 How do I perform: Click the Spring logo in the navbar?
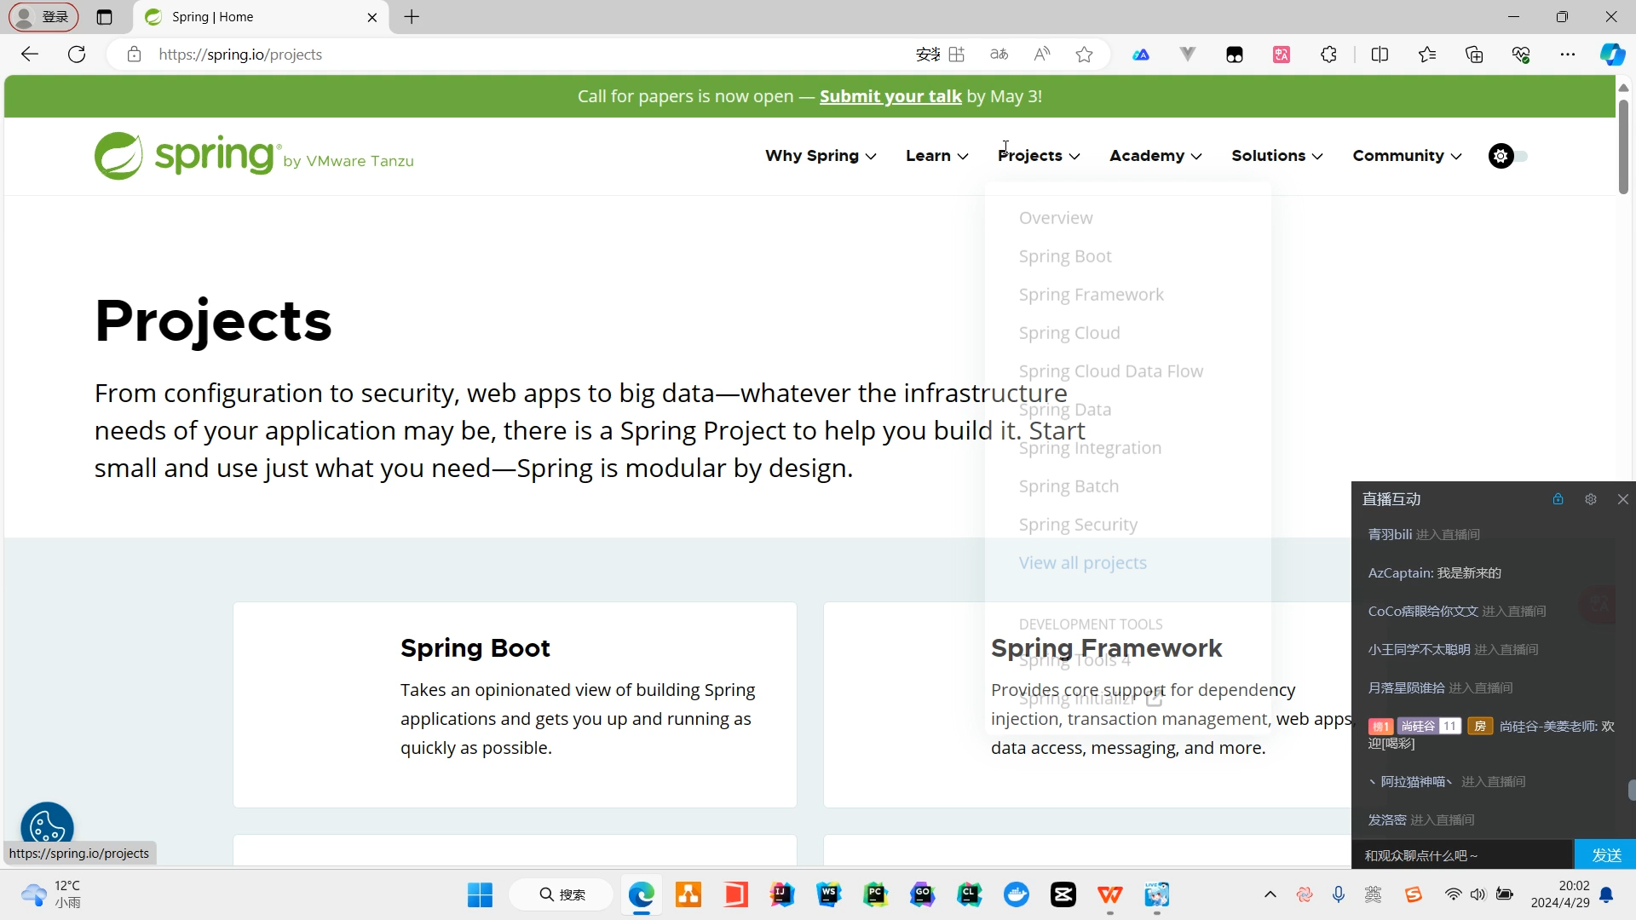187,155
